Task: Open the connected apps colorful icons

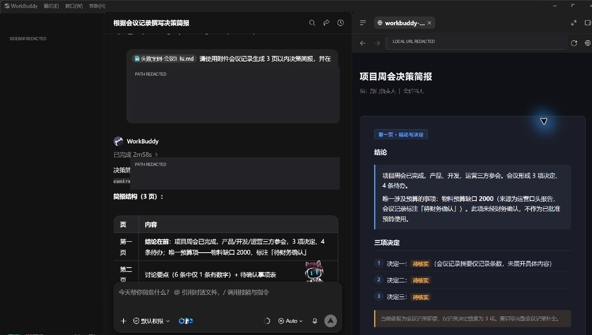Action: (x=186, y=321)
